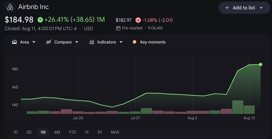Expand the Area chart type dropdown arrow
Screen dimensions: 272x139
coord(34,42)
